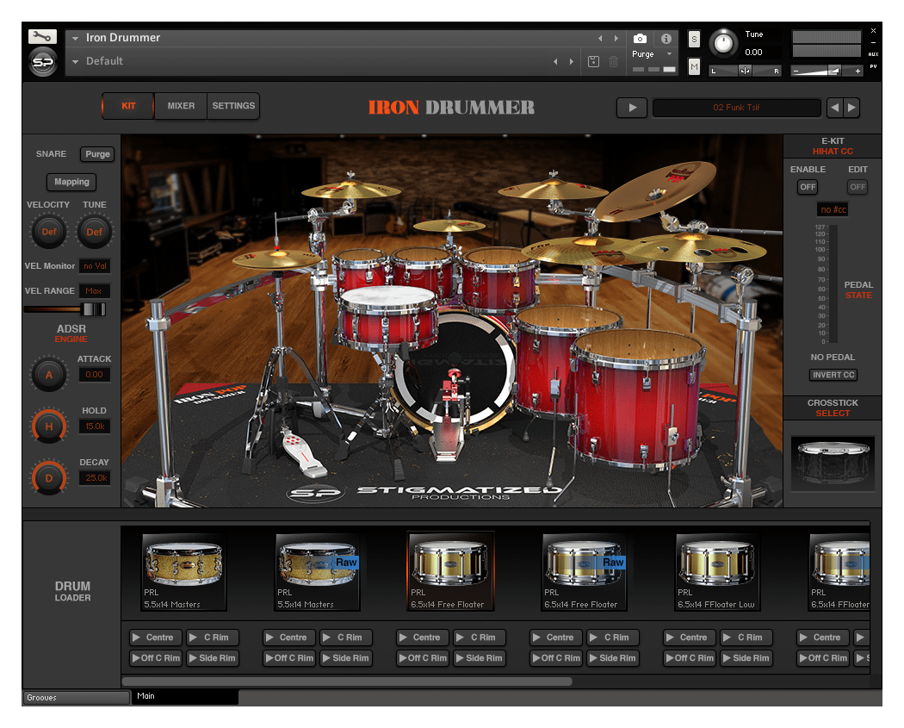Screen dimensions: 904x728
Task: Click the delete snapshot trash icon
Action: [612, 60]
